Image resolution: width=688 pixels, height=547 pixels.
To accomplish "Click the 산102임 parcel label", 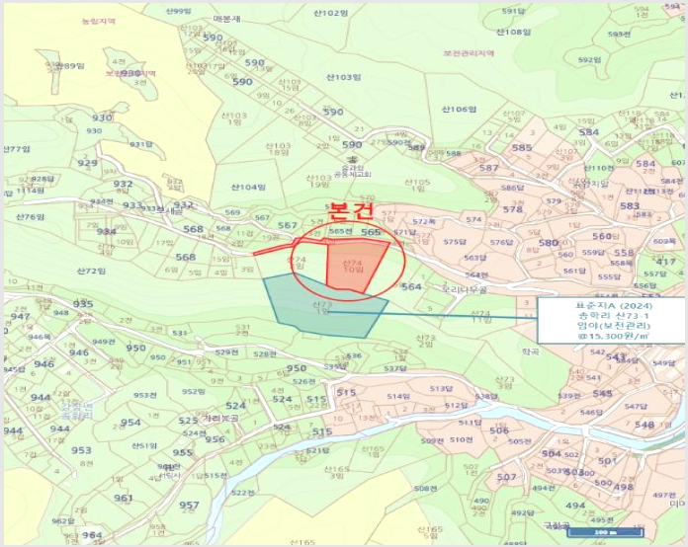I will [x=331, y=13].
